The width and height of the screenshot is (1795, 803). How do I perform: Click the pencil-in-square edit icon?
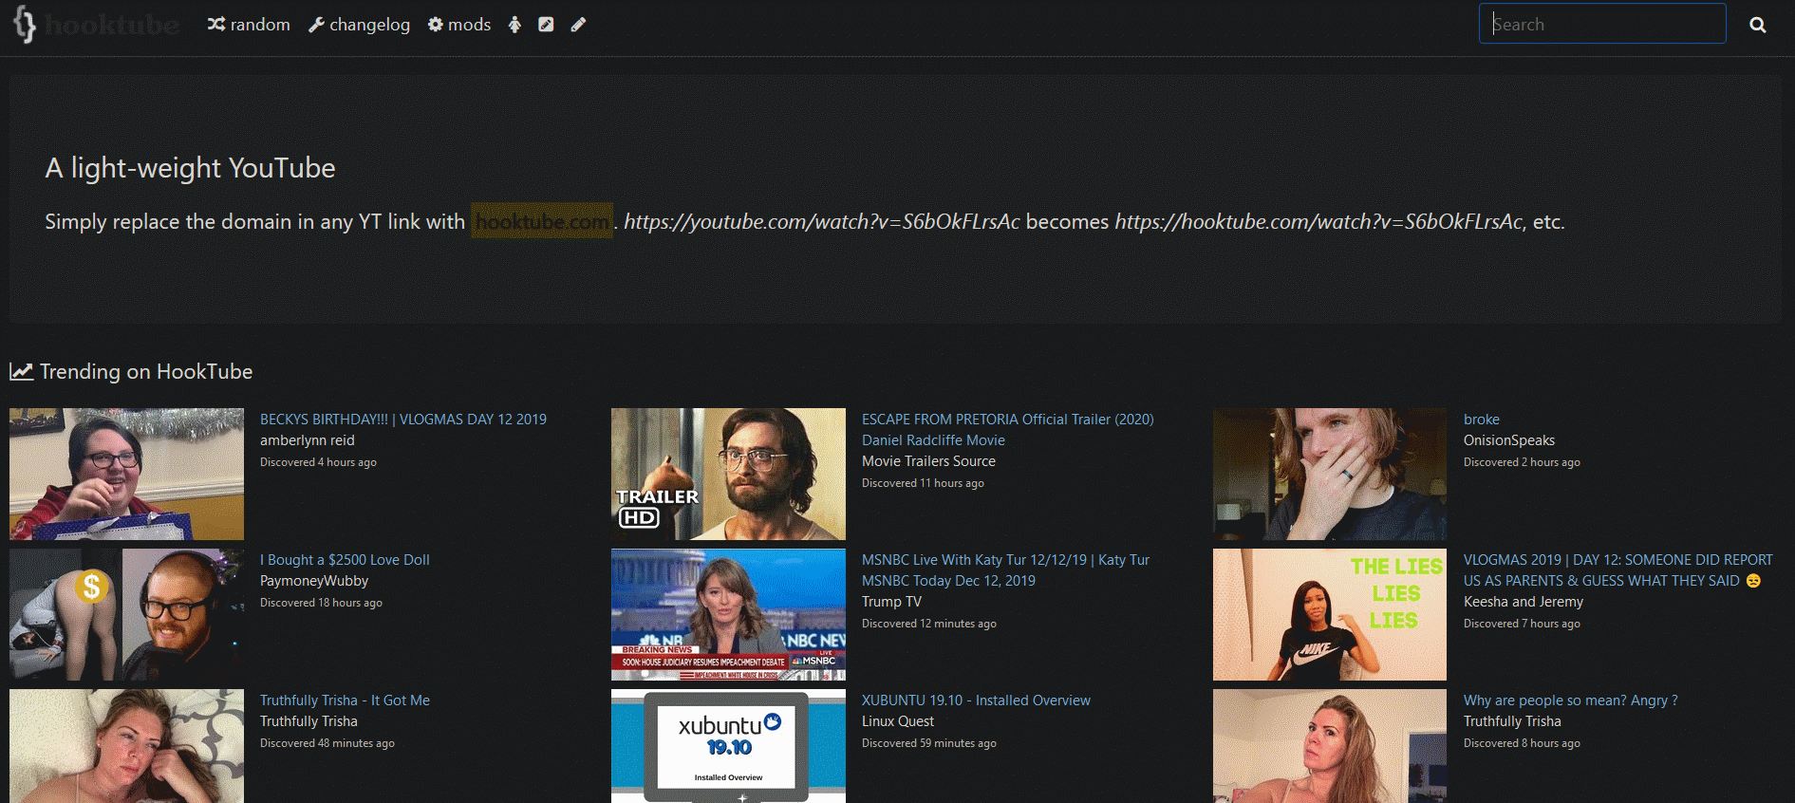pyautogui.click(x=546, y=25)
